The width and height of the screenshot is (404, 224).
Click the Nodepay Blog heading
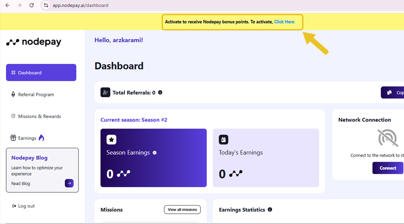tap(29, 158)
